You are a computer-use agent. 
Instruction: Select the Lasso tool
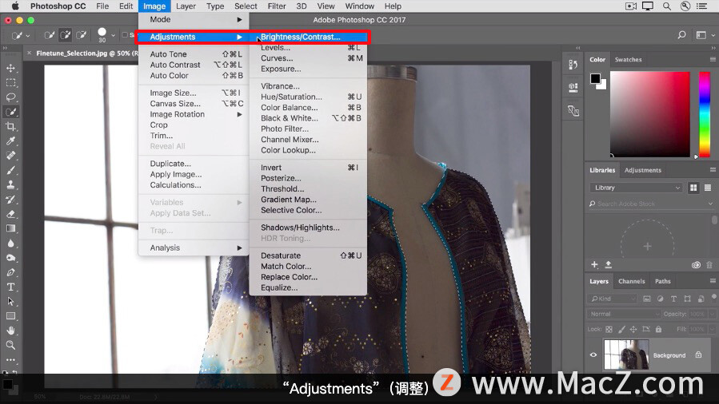click(10, 97)
